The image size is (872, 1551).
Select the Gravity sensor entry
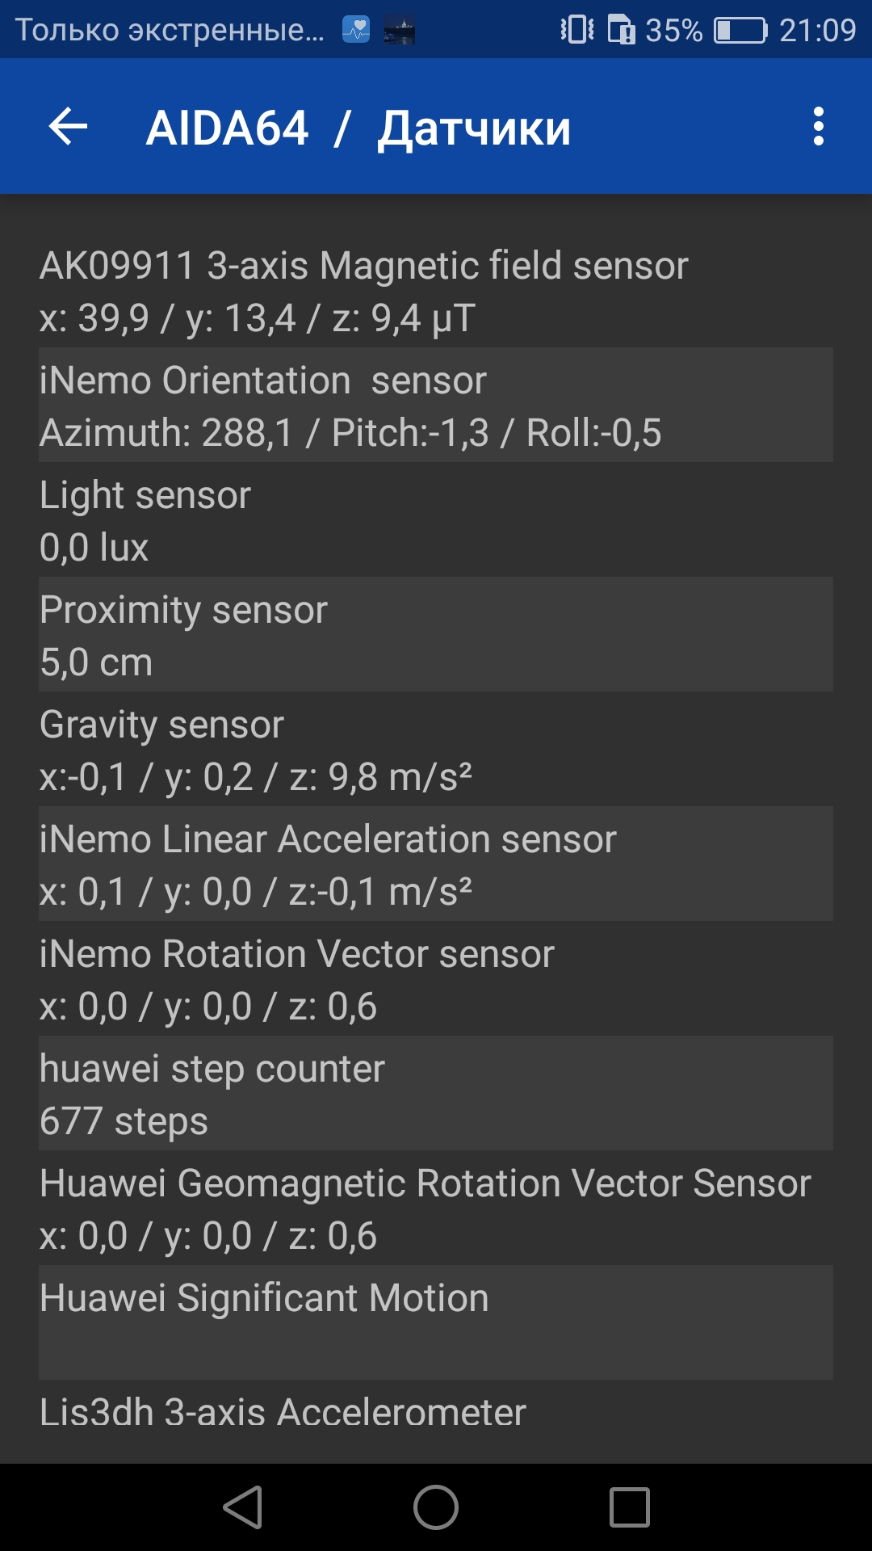(436, 749)
